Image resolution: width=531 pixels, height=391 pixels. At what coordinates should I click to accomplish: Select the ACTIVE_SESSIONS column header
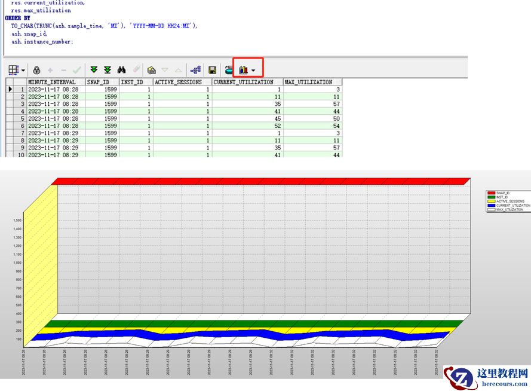pos(182,82)
